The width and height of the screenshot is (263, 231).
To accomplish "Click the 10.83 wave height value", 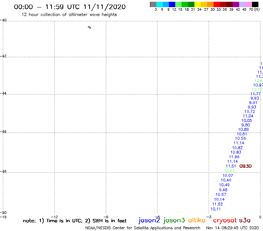I will click(236, 152).
